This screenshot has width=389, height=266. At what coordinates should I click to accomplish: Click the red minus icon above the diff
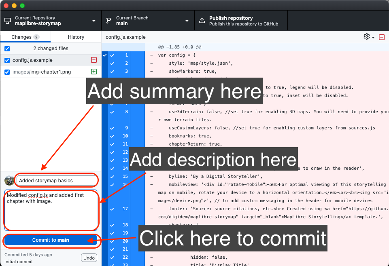point(381,36)
